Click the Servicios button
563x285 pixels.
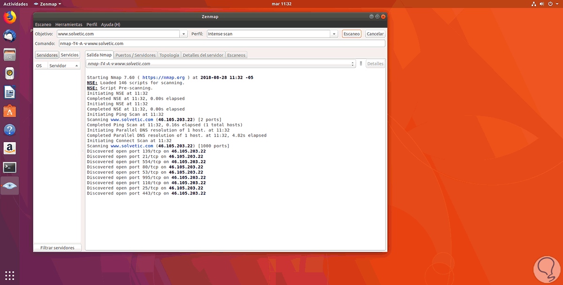click(70, 55)
